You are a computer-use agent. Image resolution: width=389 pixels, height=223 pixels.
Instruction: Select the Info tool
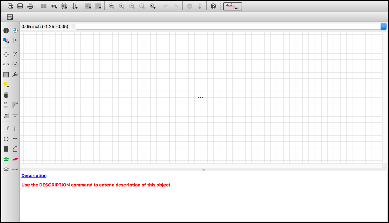pos(6,31)
